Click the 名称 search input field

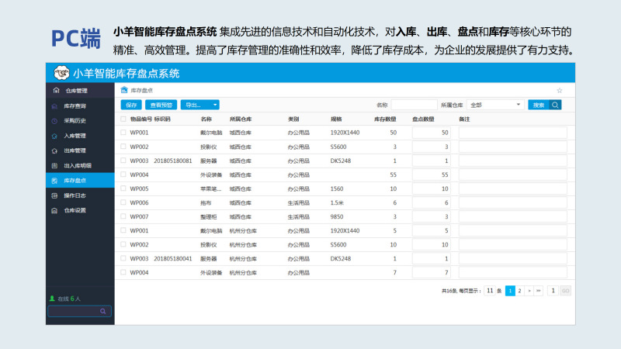click(414, 105)
